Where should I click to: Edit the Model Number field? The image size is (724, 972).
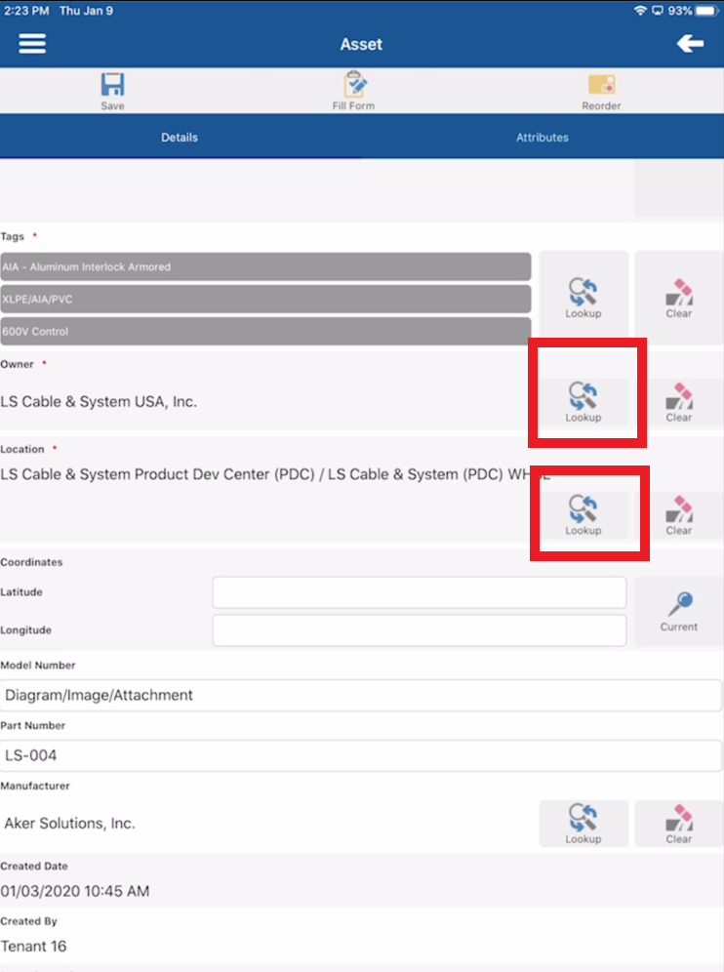361,695
